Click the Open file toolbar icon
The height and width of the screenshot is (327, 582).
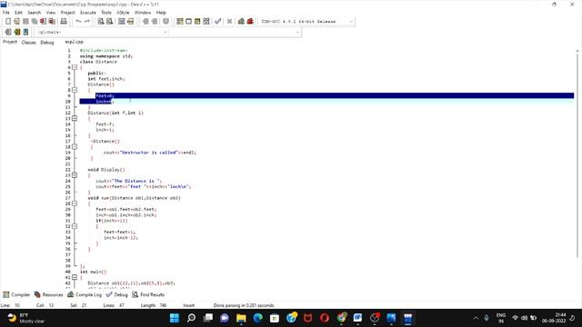coord(16,22)
